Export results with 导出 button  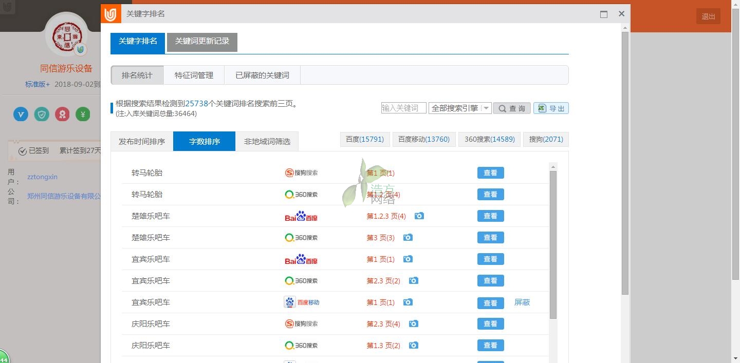551,108
